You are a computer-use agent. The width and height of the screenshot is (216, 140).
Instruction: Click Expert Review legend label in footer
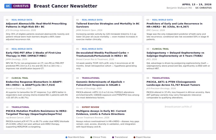click(x=143, y=137)
